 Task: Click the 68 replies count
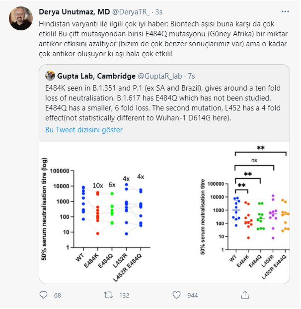click(x=58, y=295)
